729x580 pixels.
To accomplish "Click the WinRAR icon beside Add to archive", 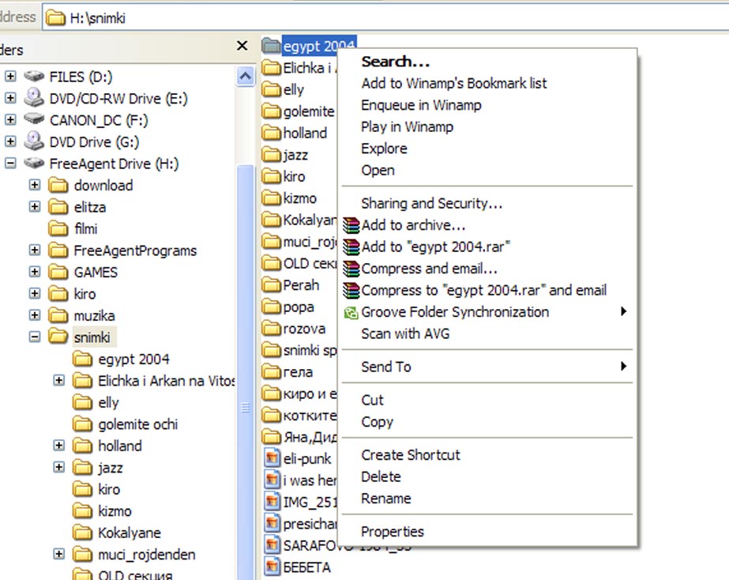I will (x=351, y=226).
